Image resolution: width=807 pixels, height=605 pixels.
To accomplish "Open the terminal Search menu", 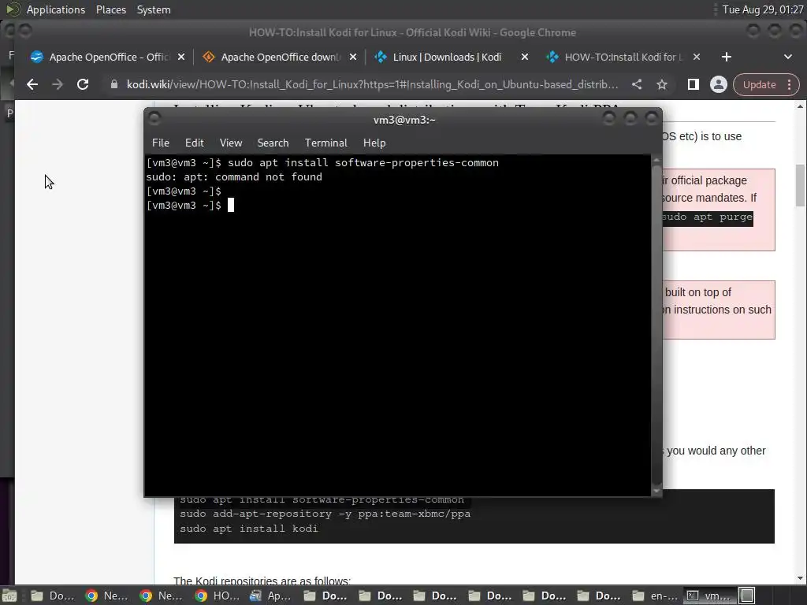I will 273,143.
